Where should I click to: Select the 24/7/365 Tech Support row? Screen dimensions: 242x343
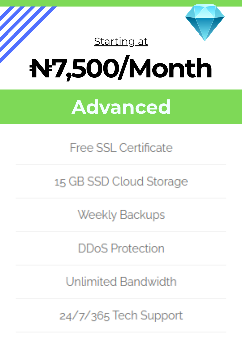click(121, 315)
